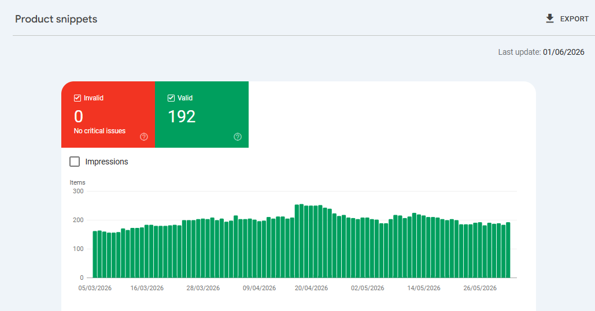Click the last bar on the chart
This screenshot has height=311, width=595.
coord(508,250)
